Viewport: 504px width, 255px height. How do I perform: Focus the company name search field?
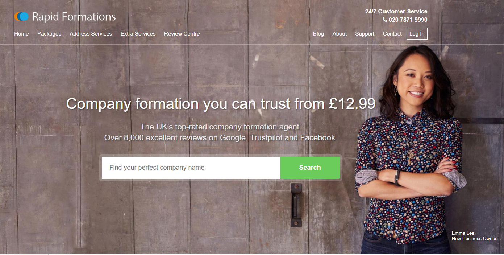(x=191, y=168)
